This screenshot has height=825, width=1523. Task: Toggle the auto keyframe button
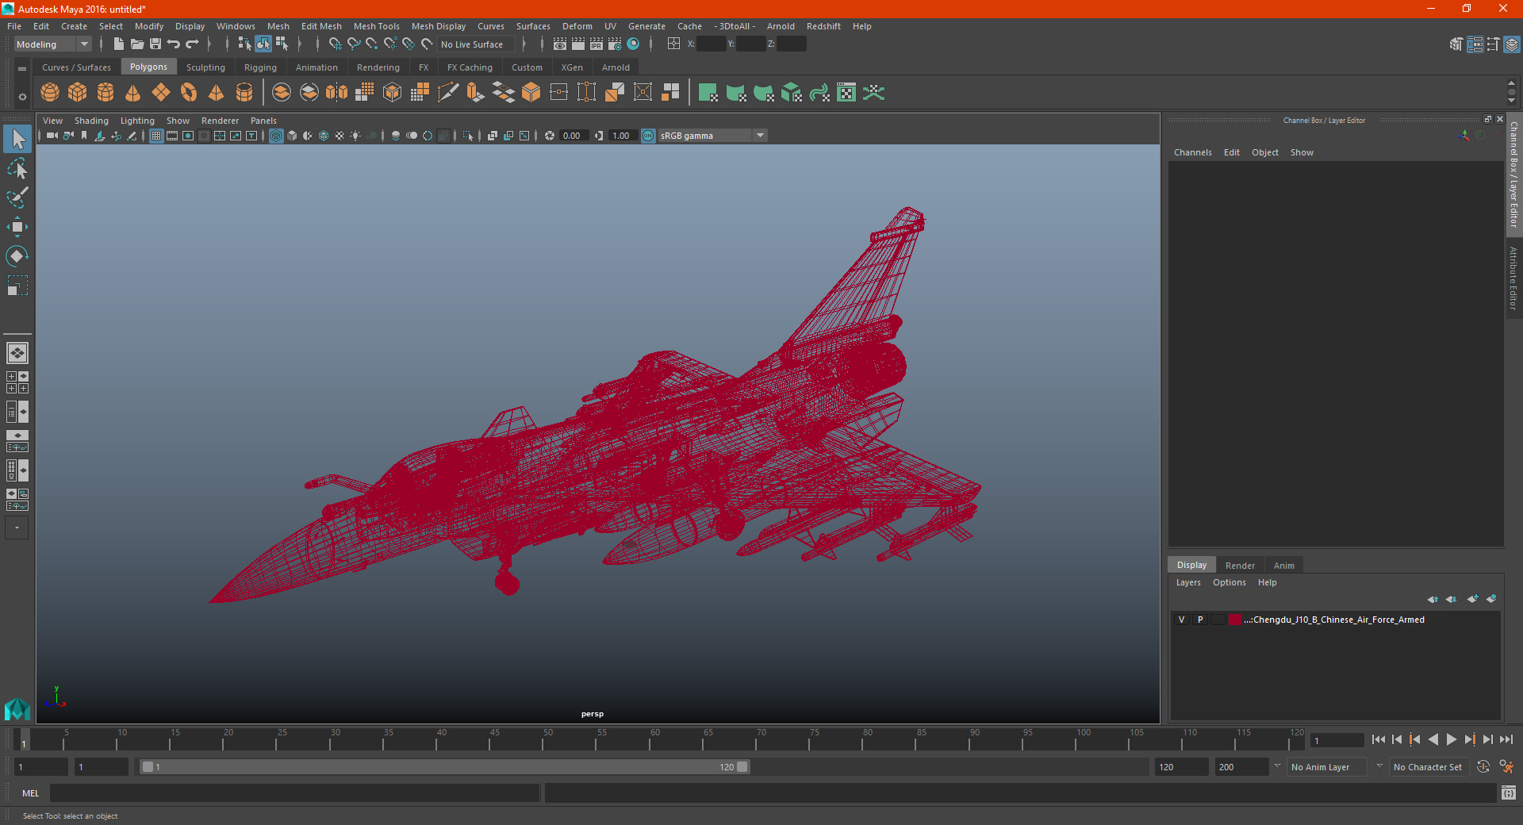click(x=1483, y=767)
